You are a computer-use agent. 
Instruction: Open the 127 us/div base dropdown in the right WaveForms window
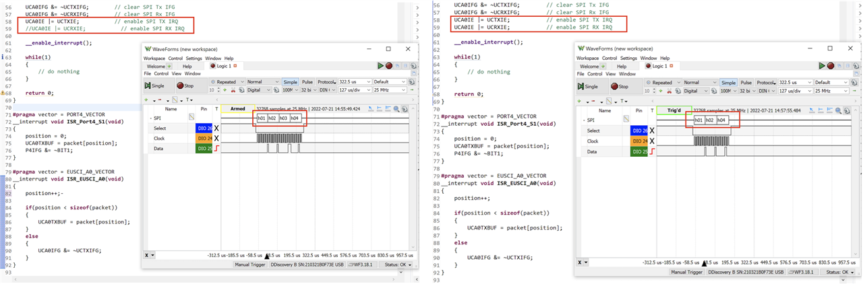pos(796,91)
